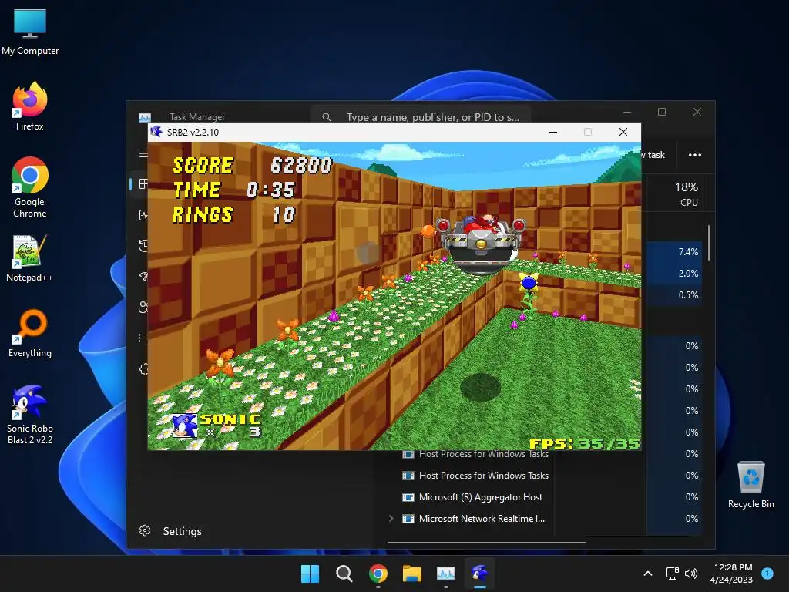Image resolution: width=789 pixels, height=592 pixels.
Task: Open the Sonic Robo Blast 2 desktop shortcut
Action: coord(30,415)
